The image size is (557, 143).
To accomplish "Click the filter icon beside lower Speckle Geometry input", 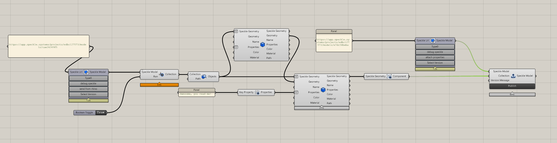I will pyautogui.click(x=297, y=77).
